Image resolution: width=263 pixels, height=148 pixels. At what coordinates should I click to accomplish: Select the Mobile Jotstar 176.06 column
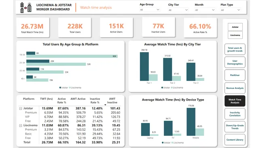[x=191, y=122]
